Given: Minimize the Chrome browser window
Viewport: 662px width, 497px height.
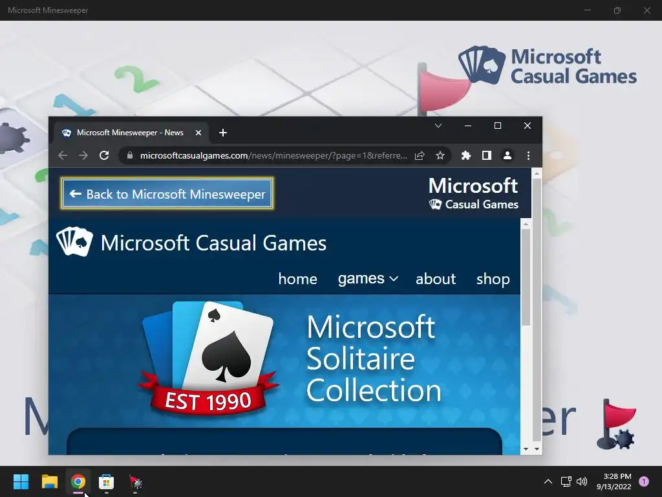Looking at the screenshot, I should coord(468,126).
